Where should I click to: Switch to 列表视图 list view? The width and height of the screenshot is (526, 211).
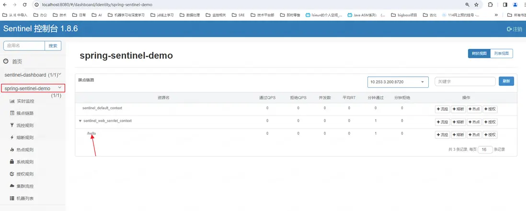click(x=502, y=53)
